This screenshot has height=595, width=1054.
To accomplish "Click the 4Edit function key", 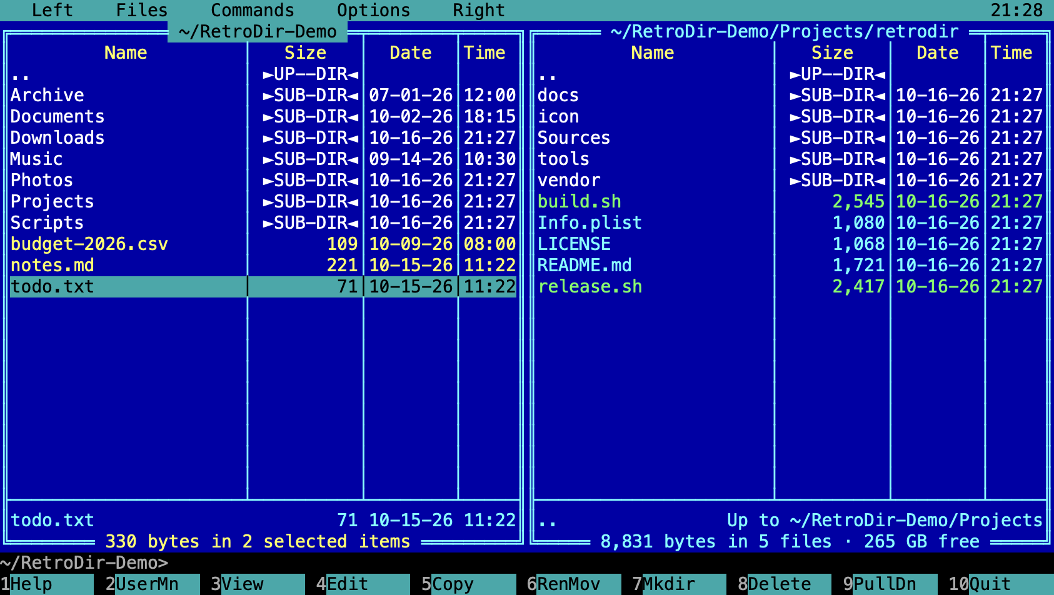I will 363,584.
